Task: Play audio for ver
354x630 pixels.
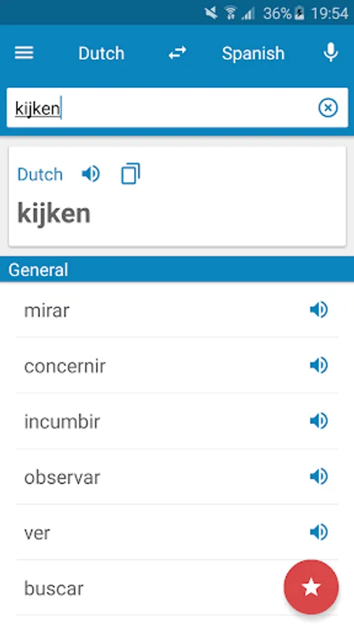Action: 319,532
